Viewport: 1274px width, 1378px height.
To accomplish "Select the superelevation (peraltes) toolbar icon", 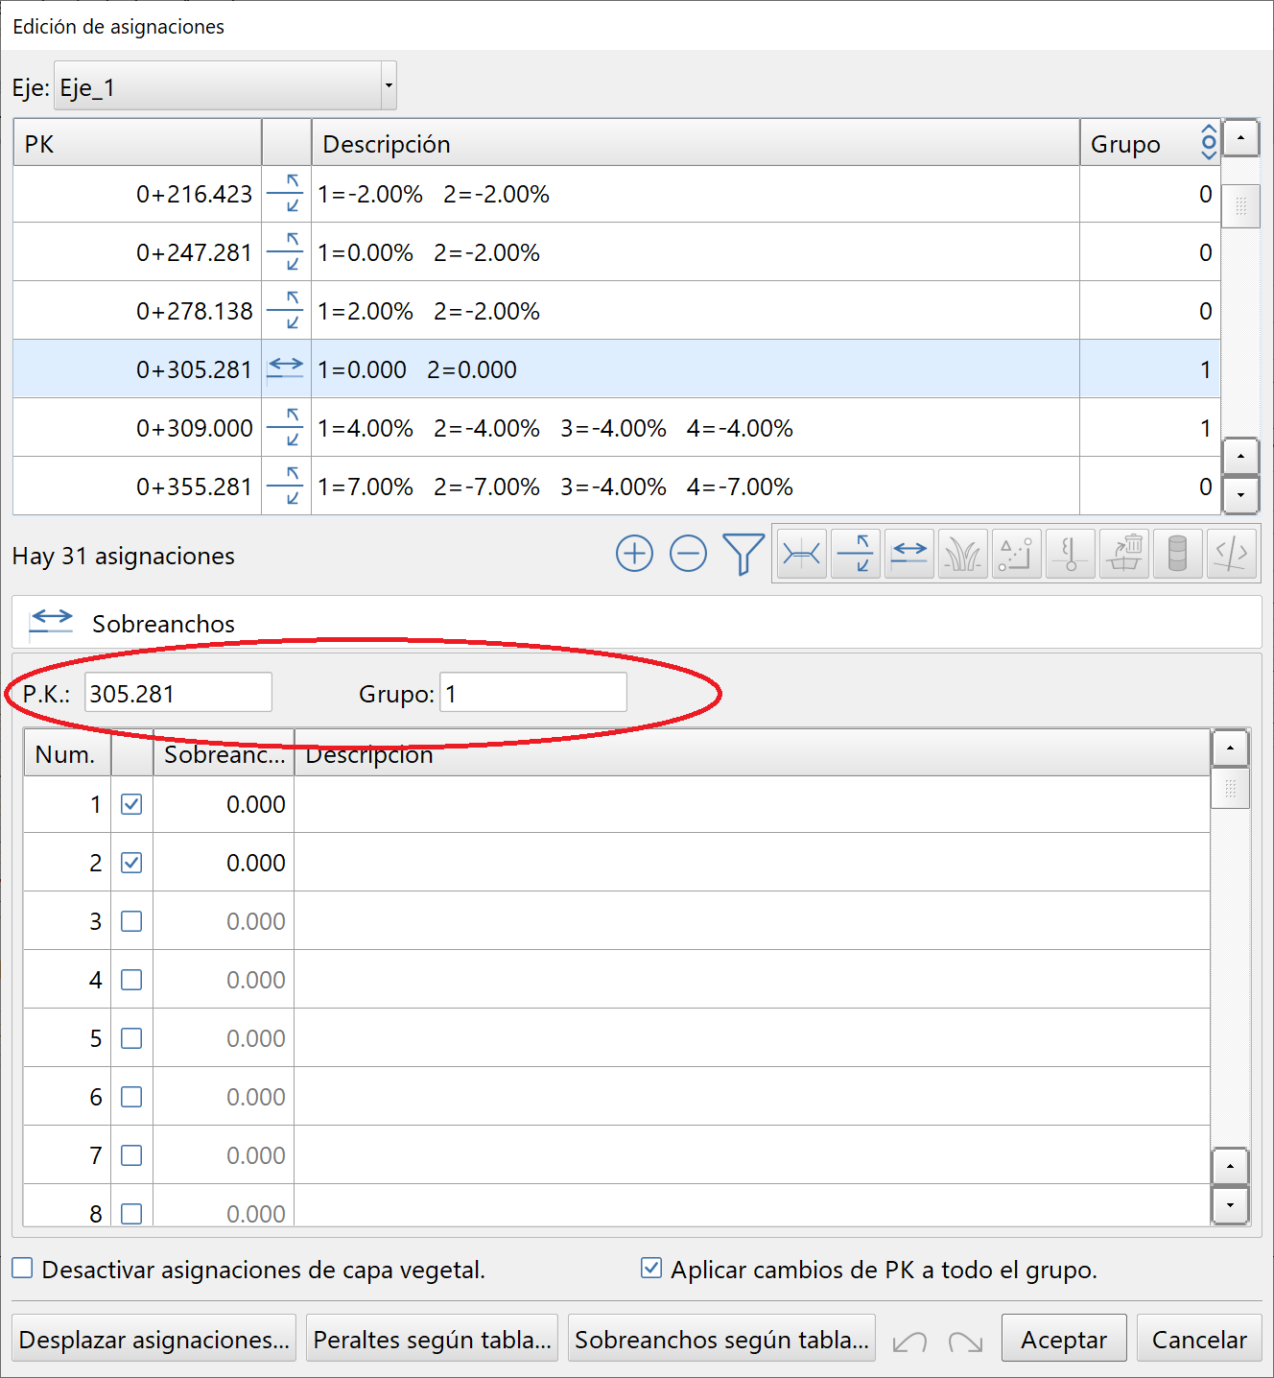I will 855,554.
